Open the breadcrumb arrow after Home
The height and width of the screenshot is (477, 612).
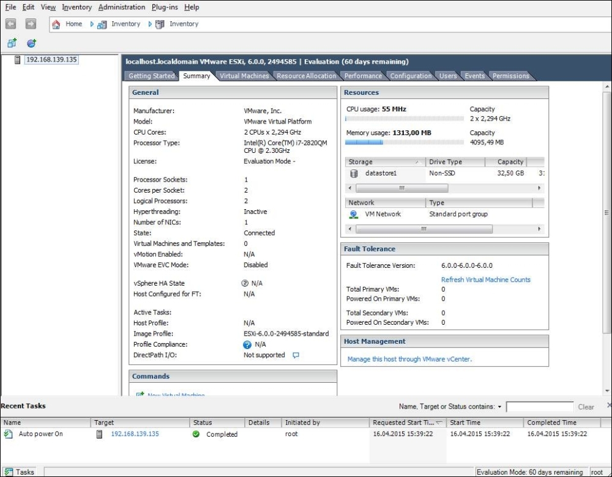pyautogui.click(x=92, y=24)
